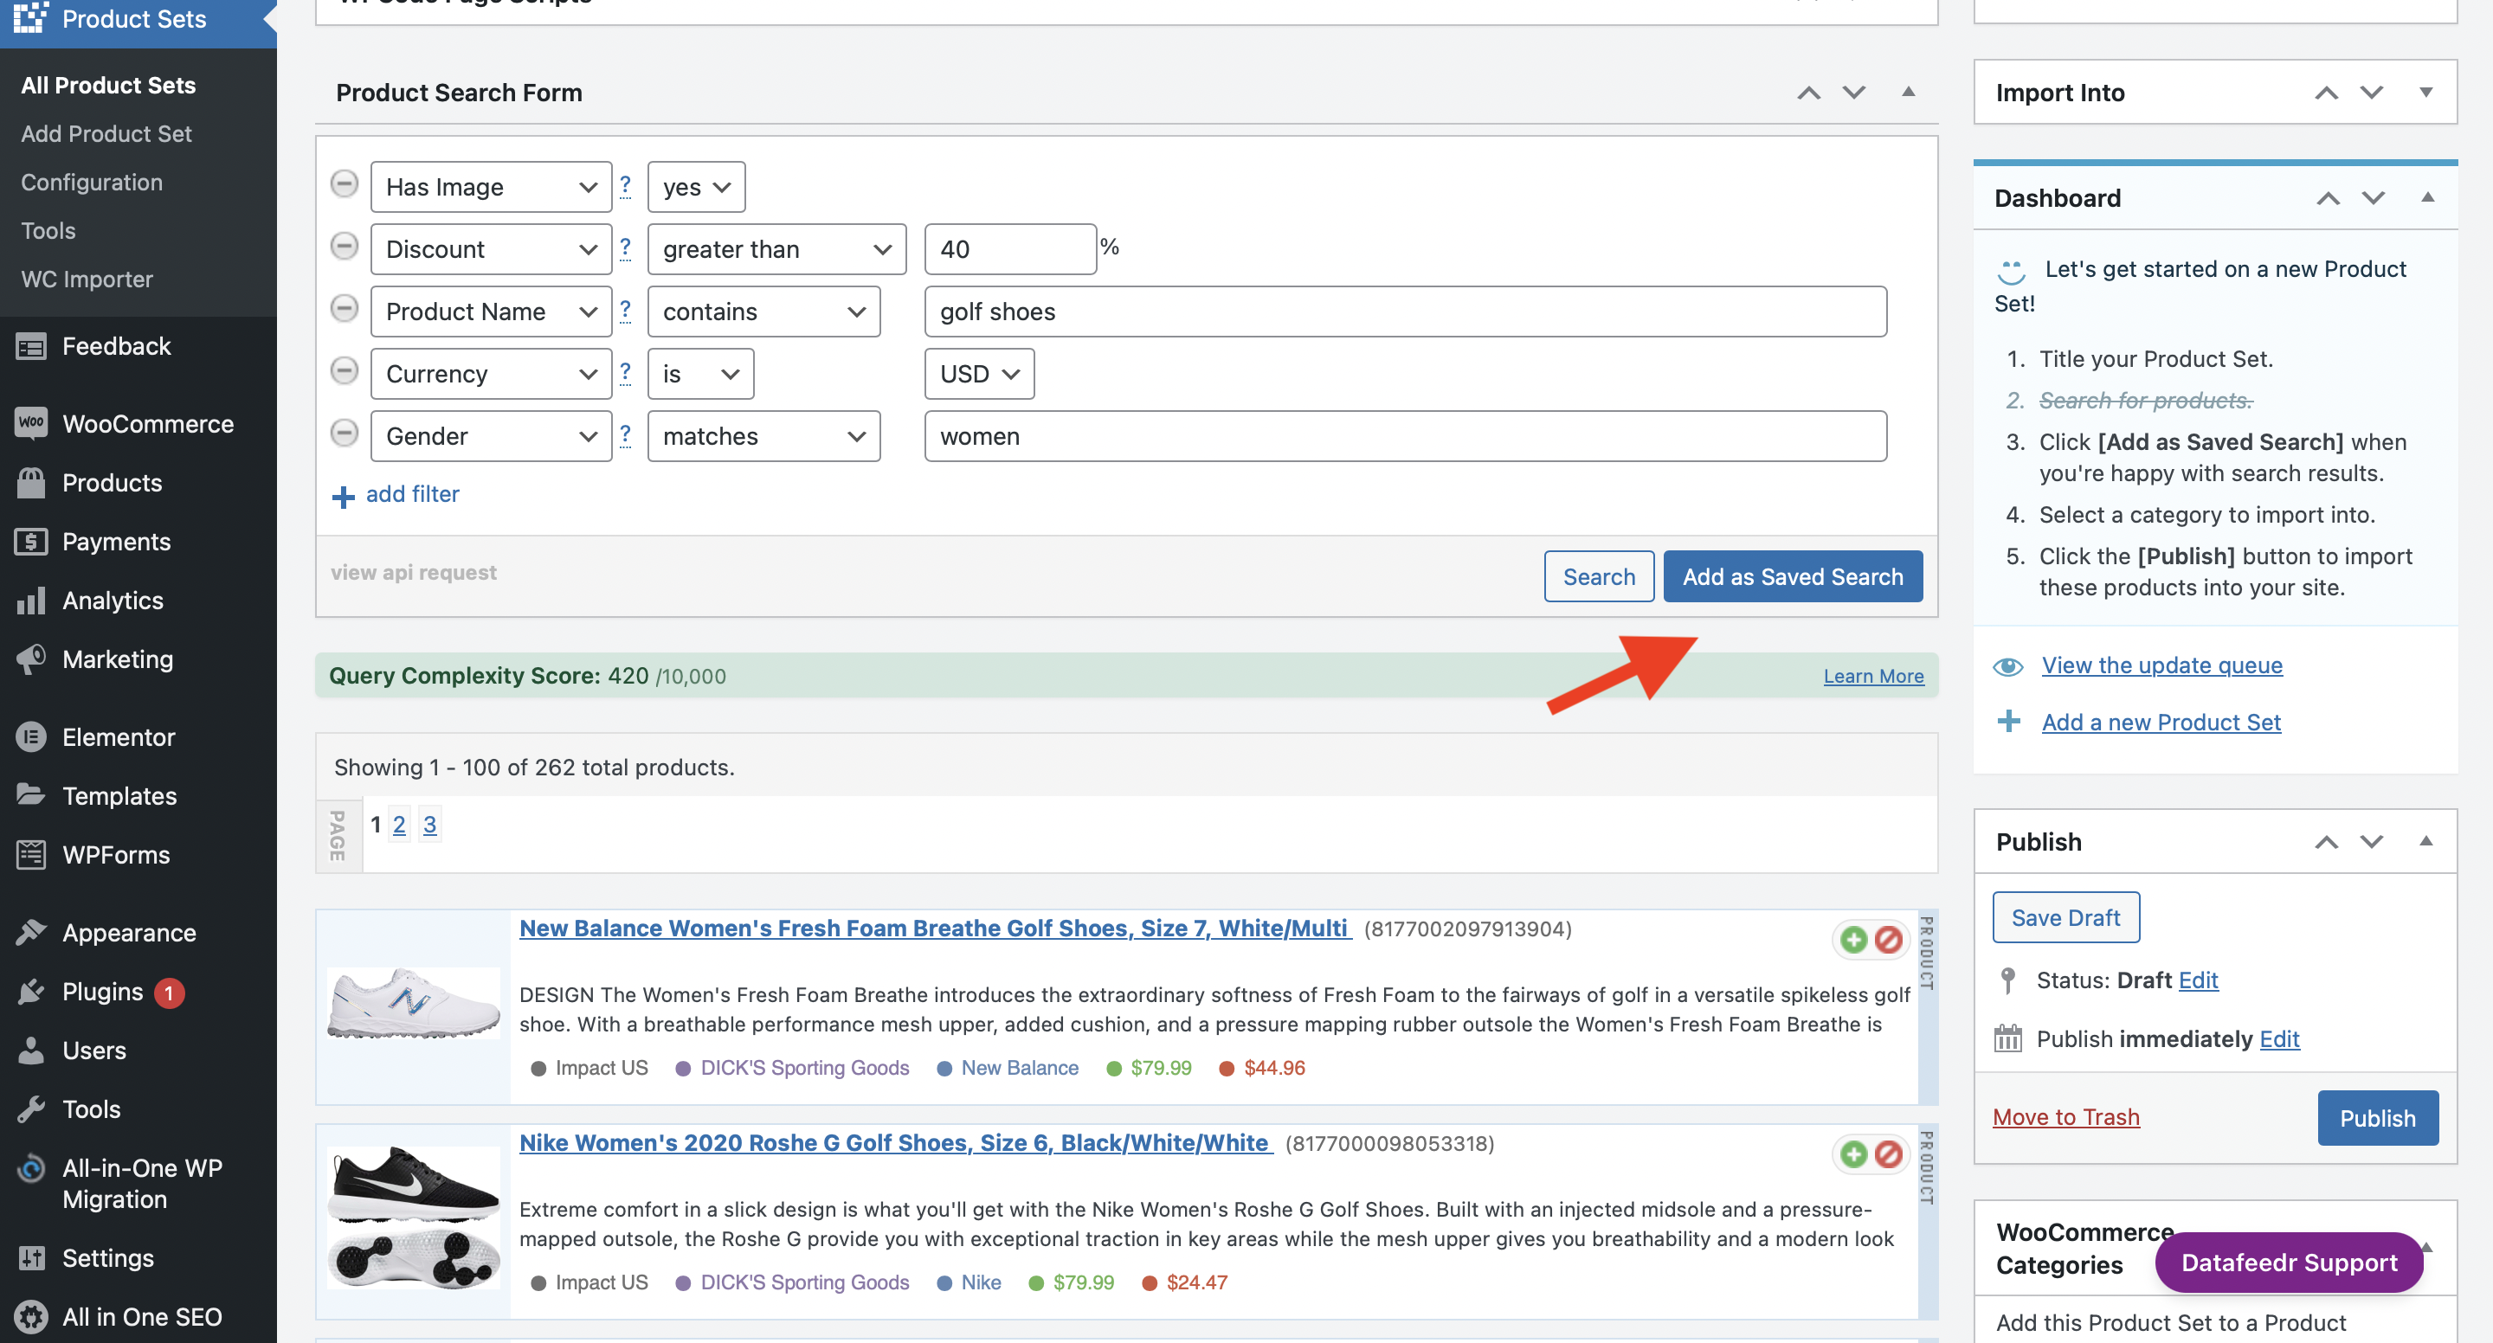The height and width of the screenshot is (1343, 2493).
Task: Remove the Currency filter row
Action: 345,370
